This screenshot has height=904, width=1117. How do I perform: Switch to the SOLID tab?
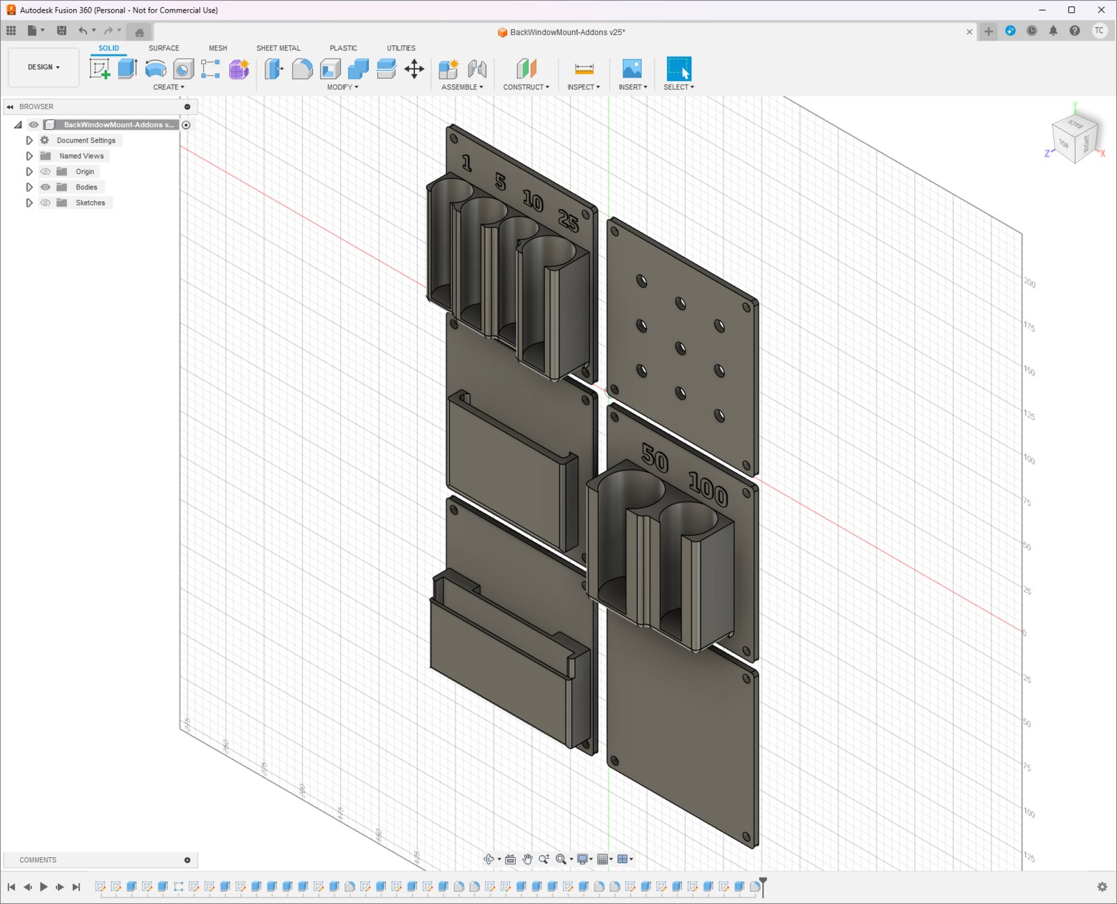pyautogui.click(x=108, y=48)
